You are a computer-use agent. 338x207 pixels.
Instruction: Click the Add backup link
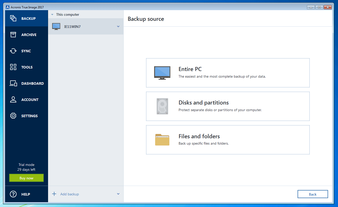tap(70, 194)
